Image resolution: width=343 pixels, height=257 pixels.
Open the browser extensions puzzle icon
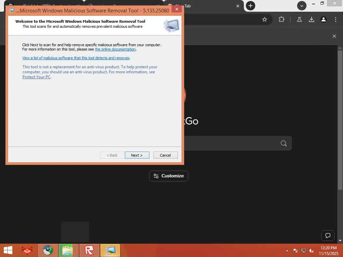click(x=281, y=19)
